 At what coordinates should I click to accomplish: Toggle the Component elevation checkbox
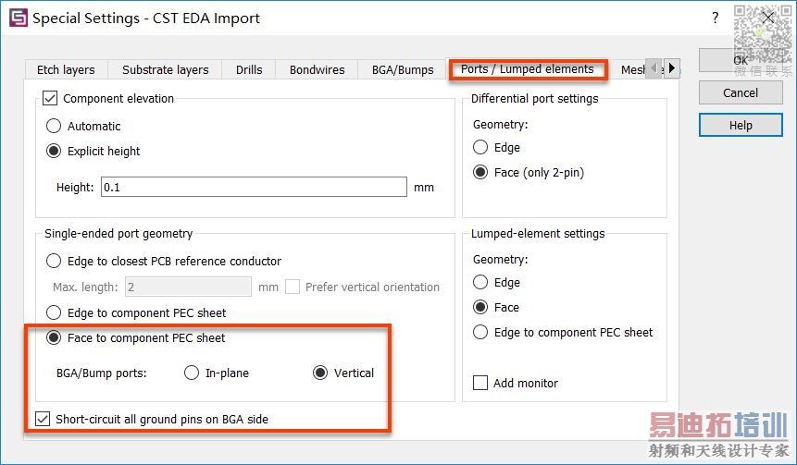(51, 98)
